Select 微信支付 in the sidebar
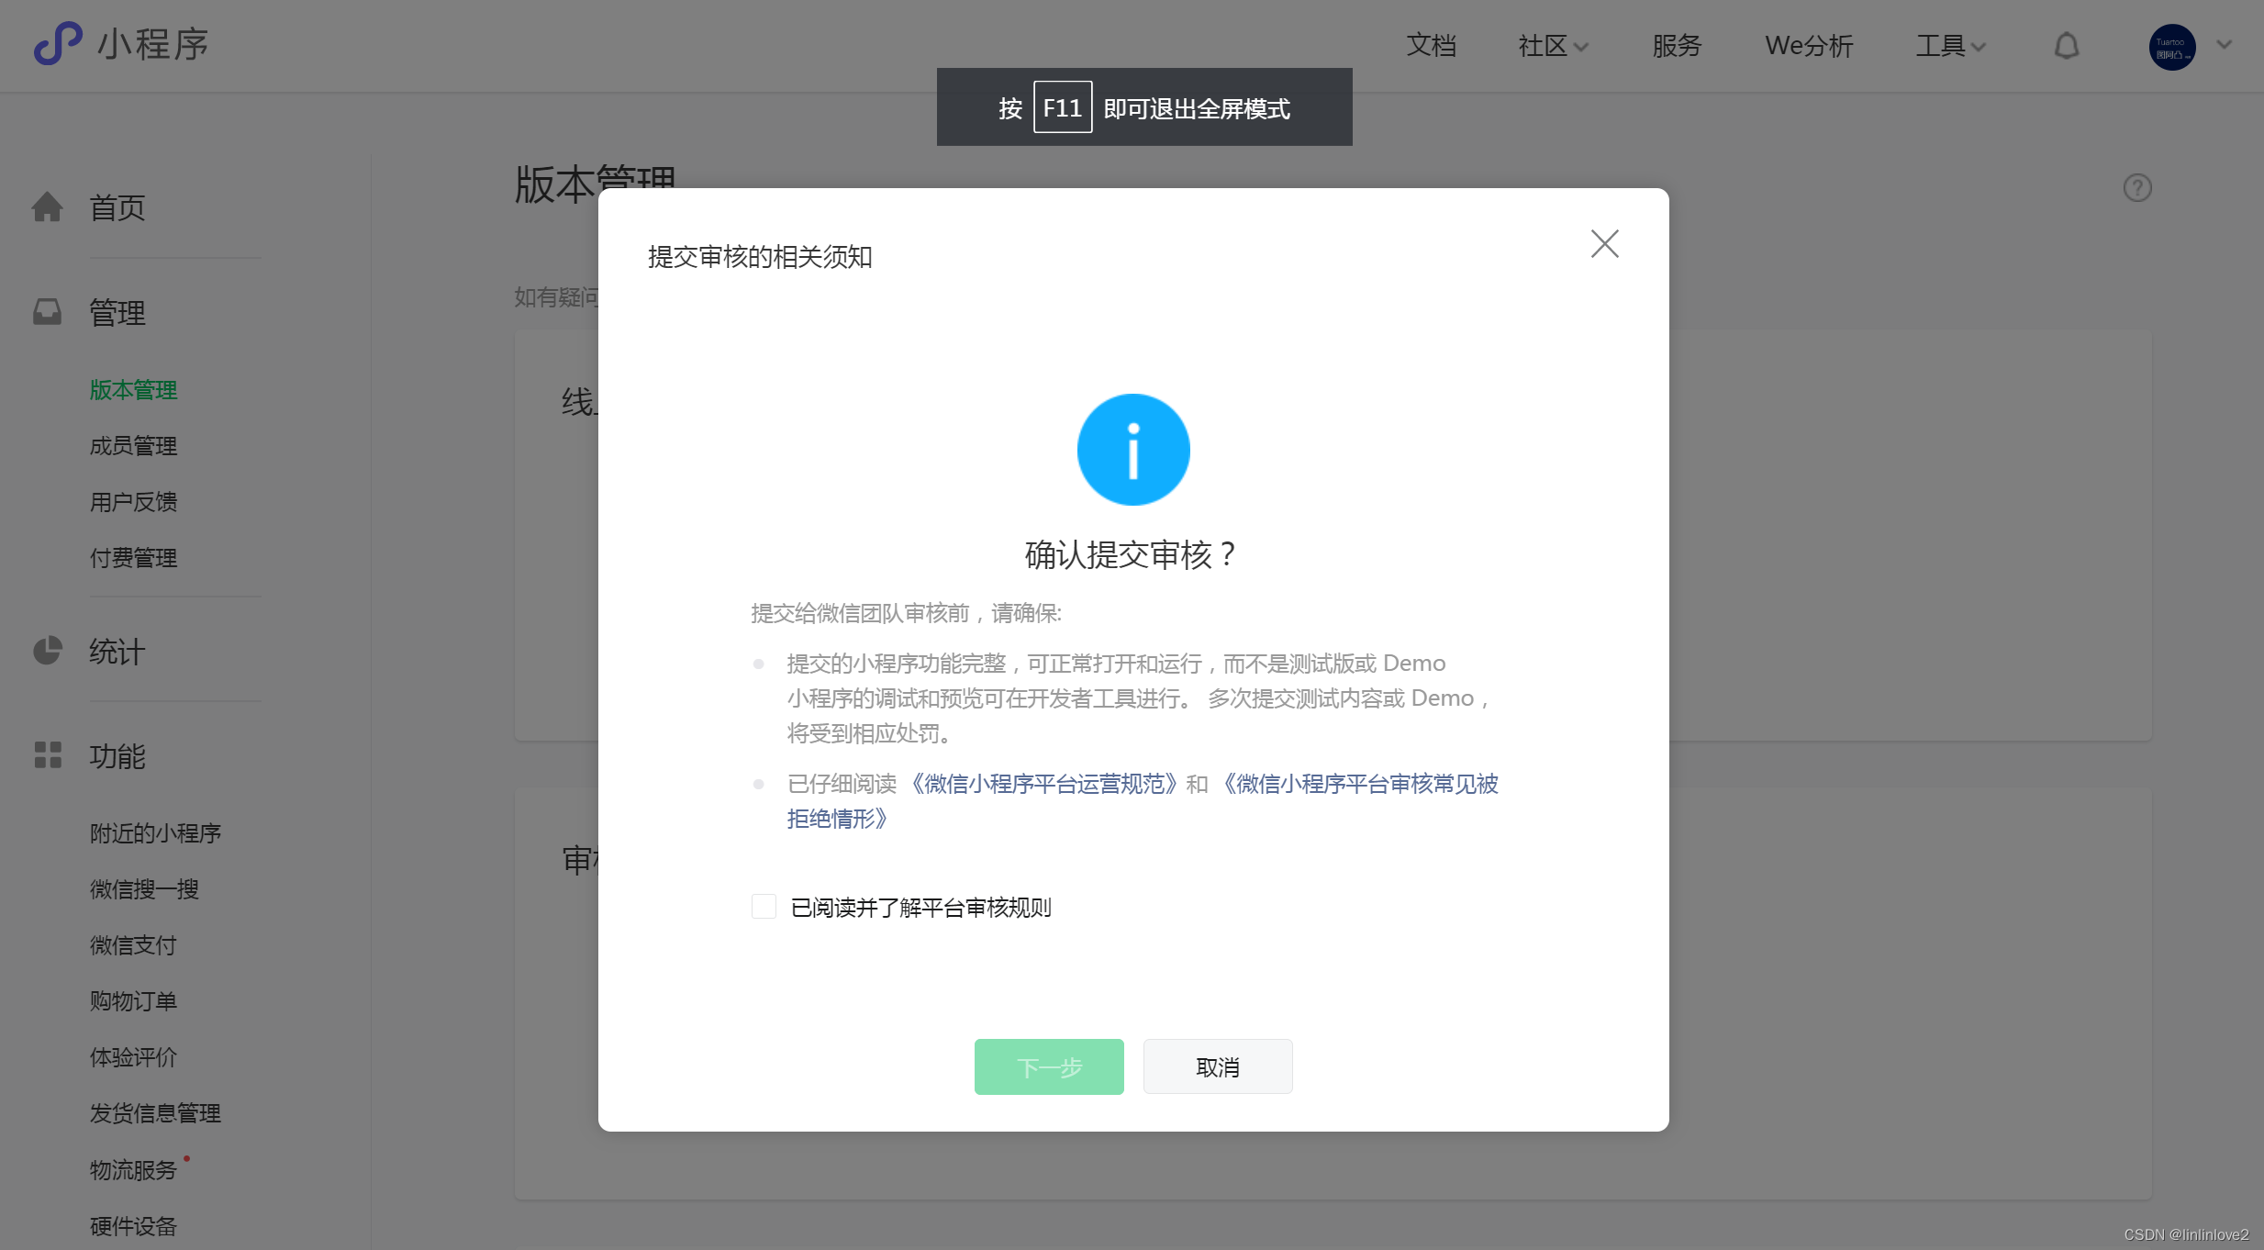The image size is (2264, 1250). (x=133, y=945)
